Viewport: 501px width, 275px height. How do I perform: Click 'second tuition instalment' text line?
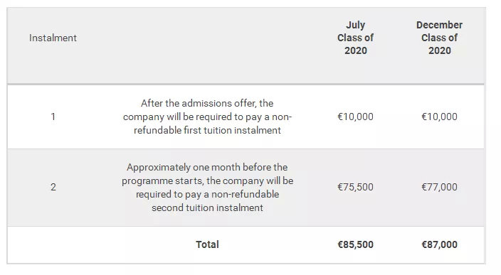pyautogui.click(x=207, y=207)
